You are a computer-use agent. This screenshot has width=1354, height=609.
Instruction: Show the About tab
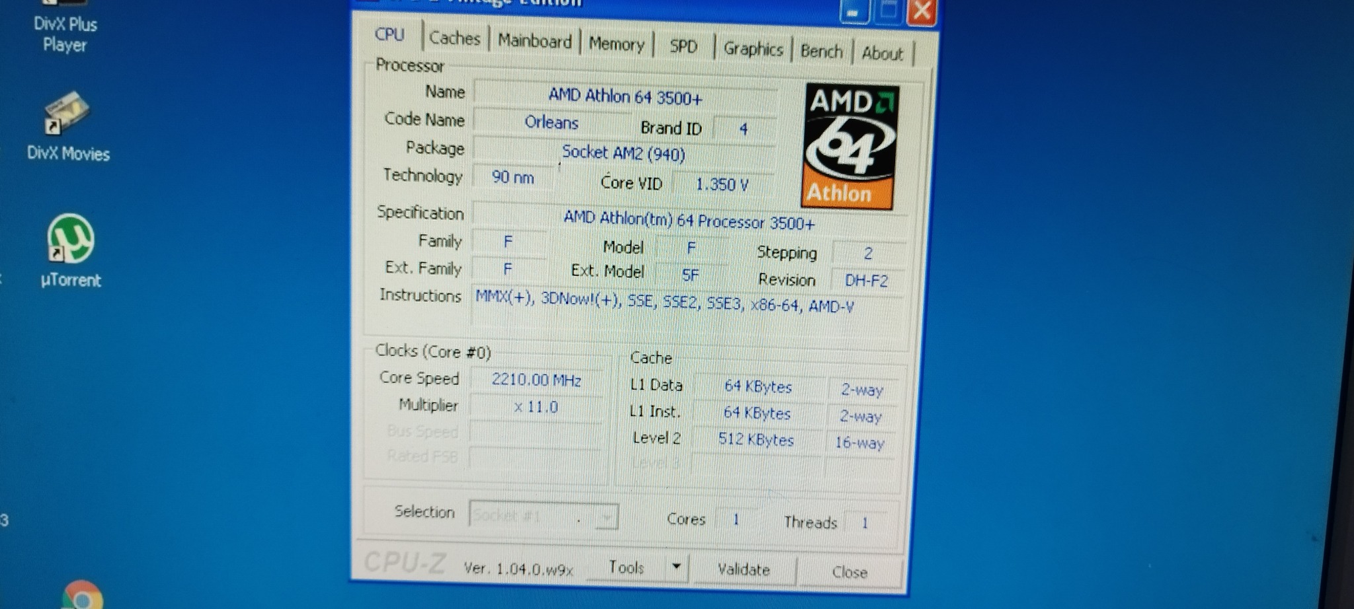tap(883, 54)
